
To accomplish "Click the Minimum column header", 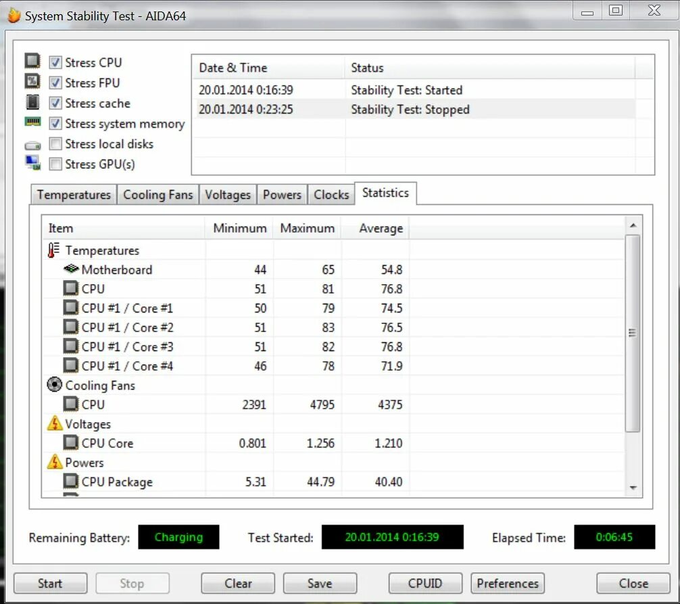I will (239, 228).
